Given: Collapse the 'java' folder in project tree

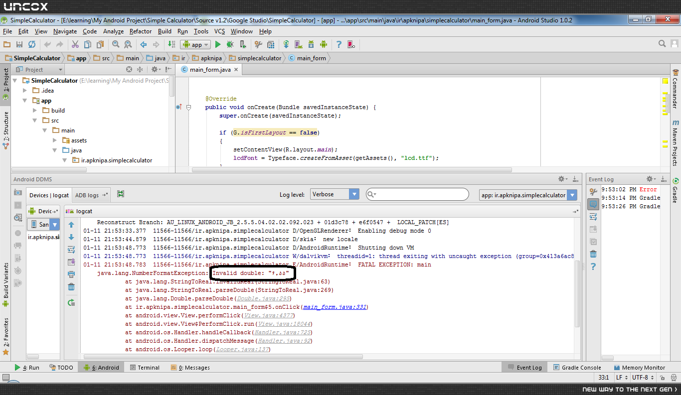Looking at the screenshot, I should pyautogui.click(x=55, y=150).
